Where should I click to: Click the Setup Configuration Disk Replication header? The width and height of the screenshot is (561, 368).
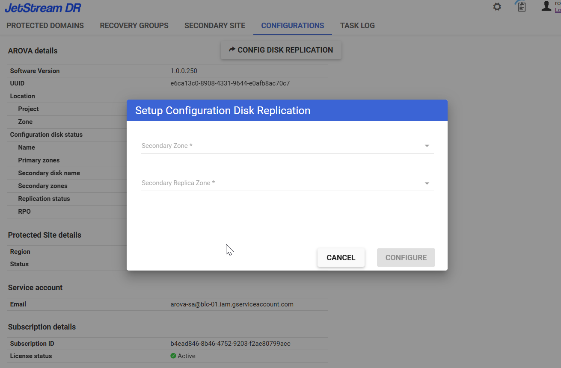[x=223, y=111]
